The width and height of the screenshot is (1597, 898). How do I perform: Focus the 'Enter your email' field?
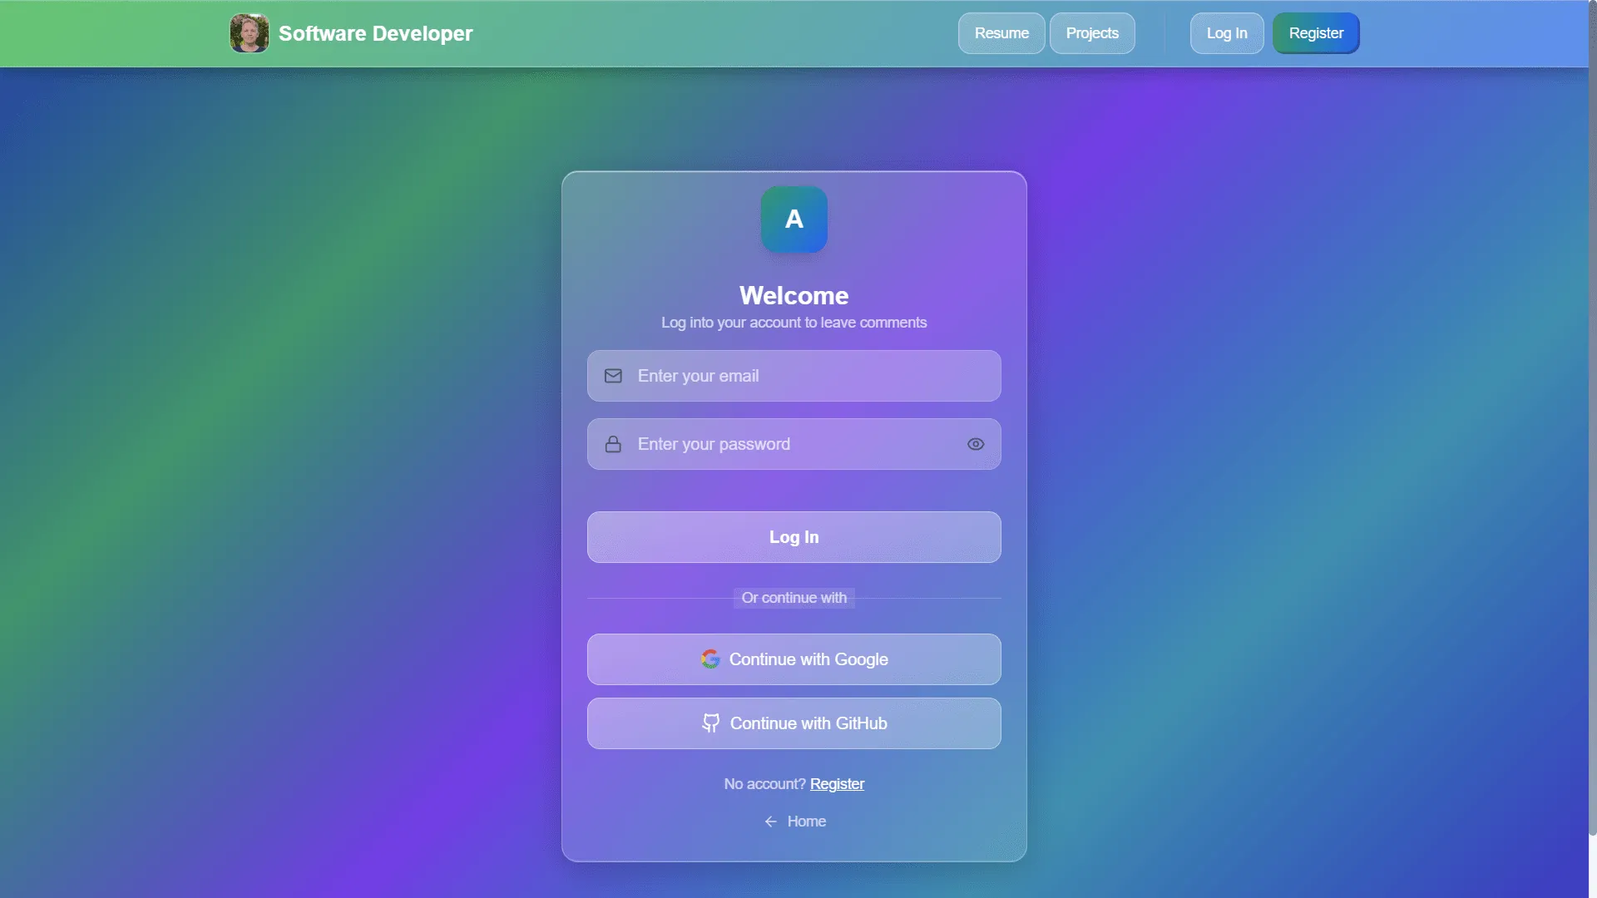pos(807,376)
